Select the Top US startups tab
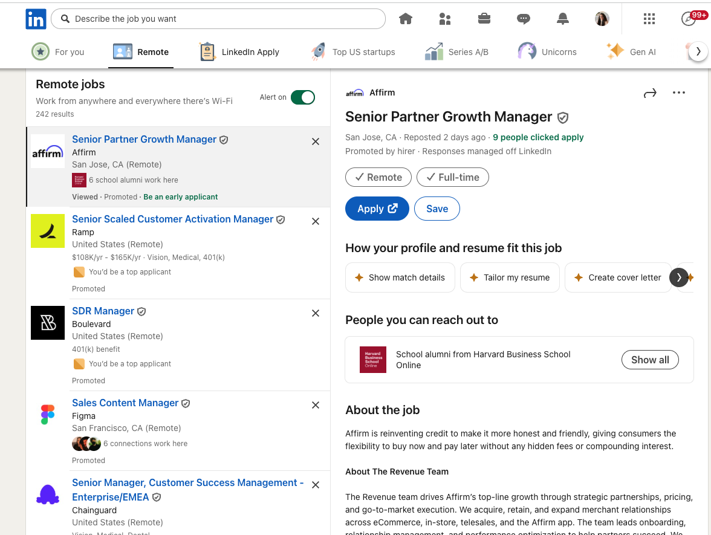This screenshot has height=535, width=711. pyautogui.click(x=353, y=52)
